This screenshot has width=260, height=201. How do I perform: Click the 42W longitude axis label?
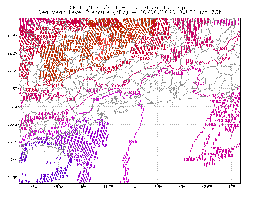(231, 187)
